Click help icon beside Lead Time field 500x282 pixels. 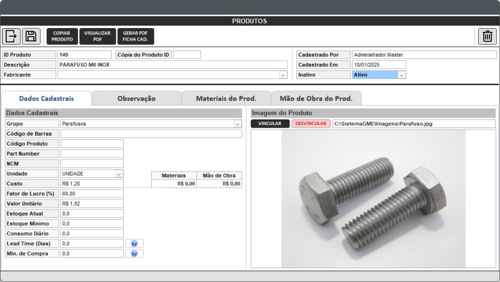point(134,244)
